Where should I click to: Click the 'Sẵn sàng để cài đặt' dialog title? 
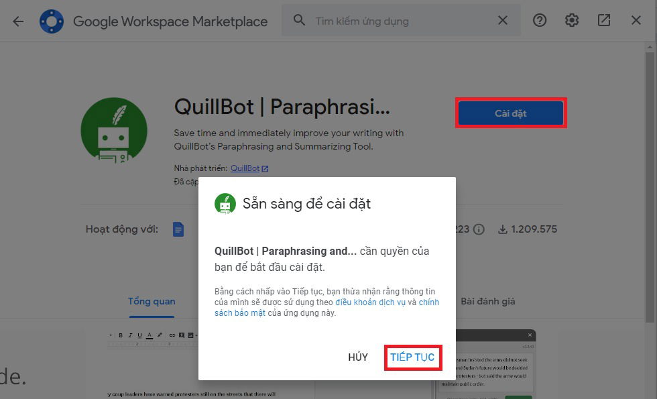tap(307, 204)
